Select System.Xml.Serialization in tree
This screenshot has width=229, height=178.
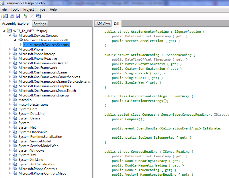click(37, 164)
